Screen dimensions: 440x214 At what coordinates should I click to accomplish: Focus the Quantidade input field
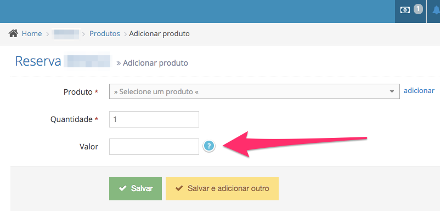click(x=154, y=119)
